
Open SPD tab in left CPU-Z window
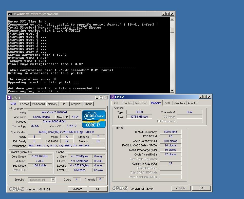point(64,104)
